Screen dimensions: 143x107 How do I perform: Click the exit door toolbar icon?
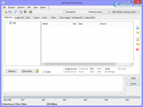(x=31, y=12)
